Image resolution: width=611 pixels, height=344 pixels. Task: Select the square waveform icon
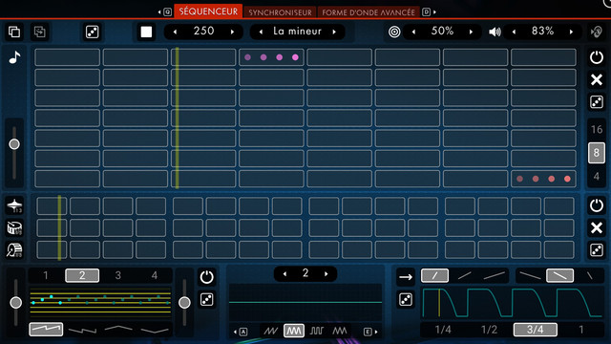point(316,332)
